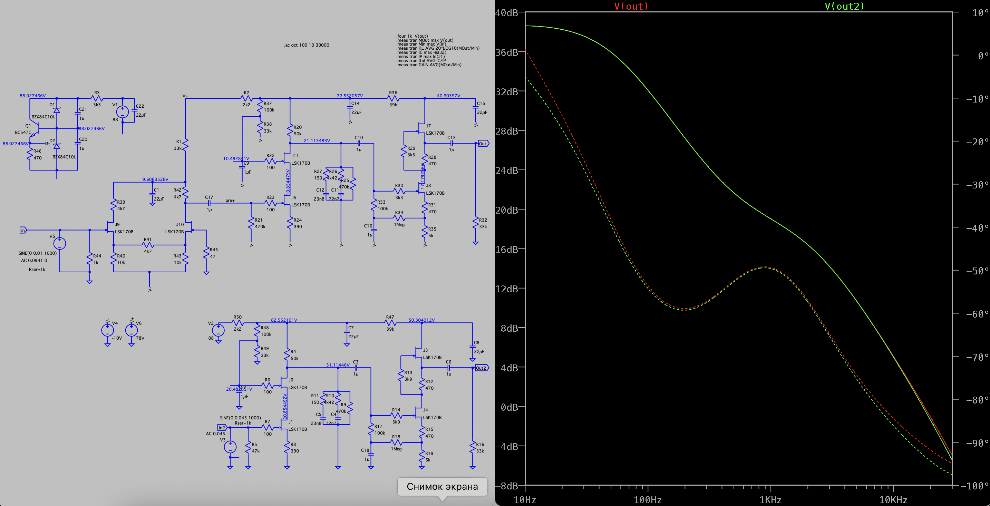Select the V1 88V voltage source symbol
This screenshot has height=506, width=990.
122,112
